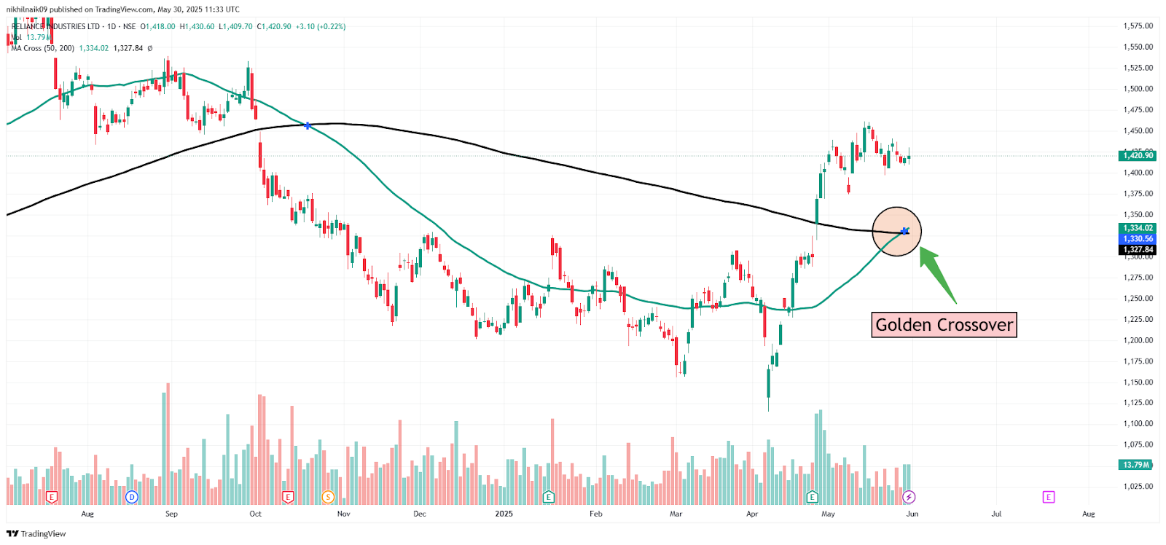Click the Mar label on the time axis
This screenshot has width=1166, height=545.
point(676,514)
